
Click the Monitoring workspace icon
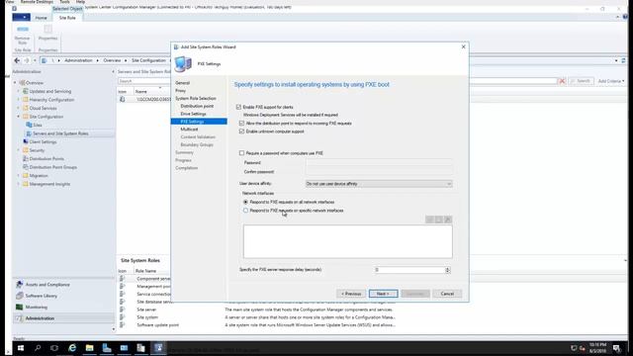[19, 308]
